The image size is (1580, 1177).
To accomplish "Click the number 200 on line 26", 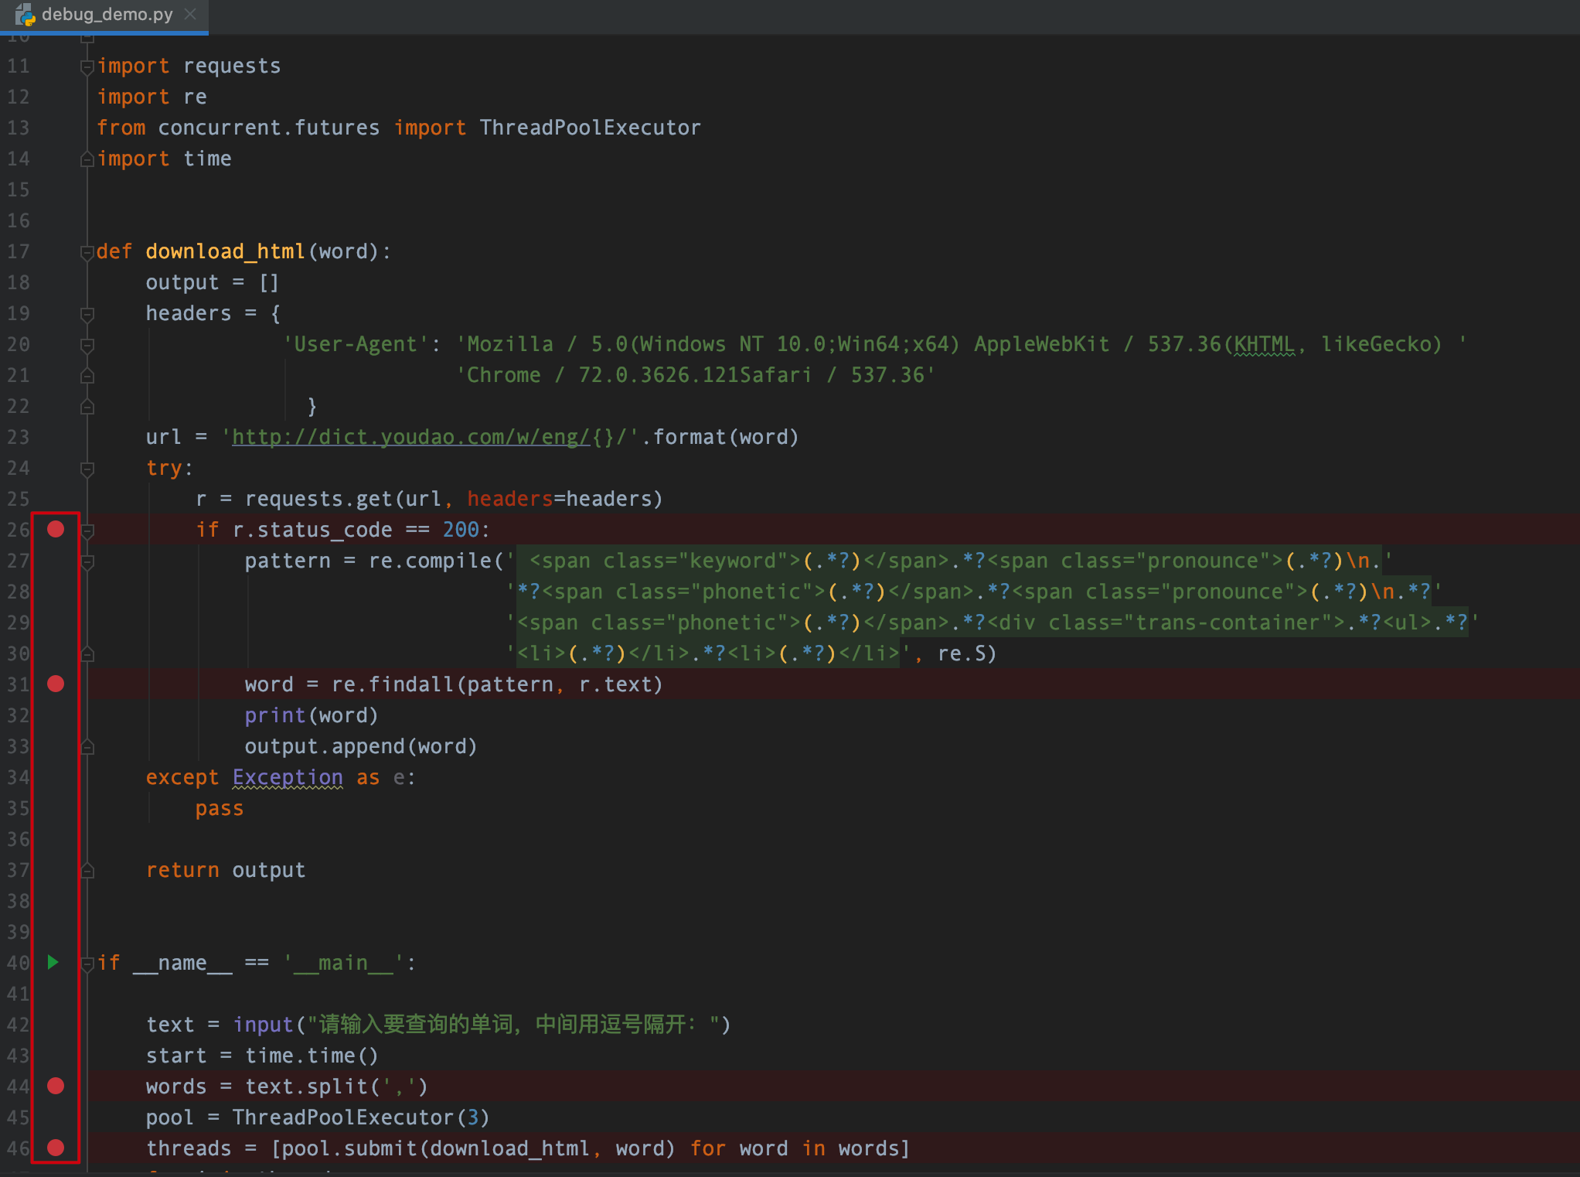I will (x=461, y=530).
